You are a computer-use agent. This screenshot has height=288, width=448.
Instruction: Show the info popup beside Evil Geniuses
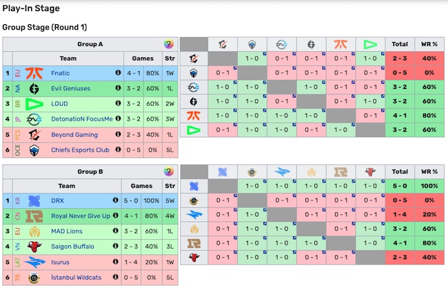click(117, 88)
